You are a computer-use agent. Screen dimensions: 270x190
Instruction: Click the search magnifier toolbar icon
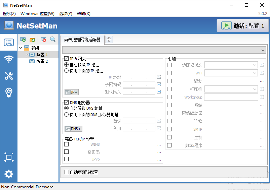53,39
